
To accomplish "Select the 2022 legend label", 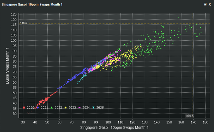I will click(58, 108).
